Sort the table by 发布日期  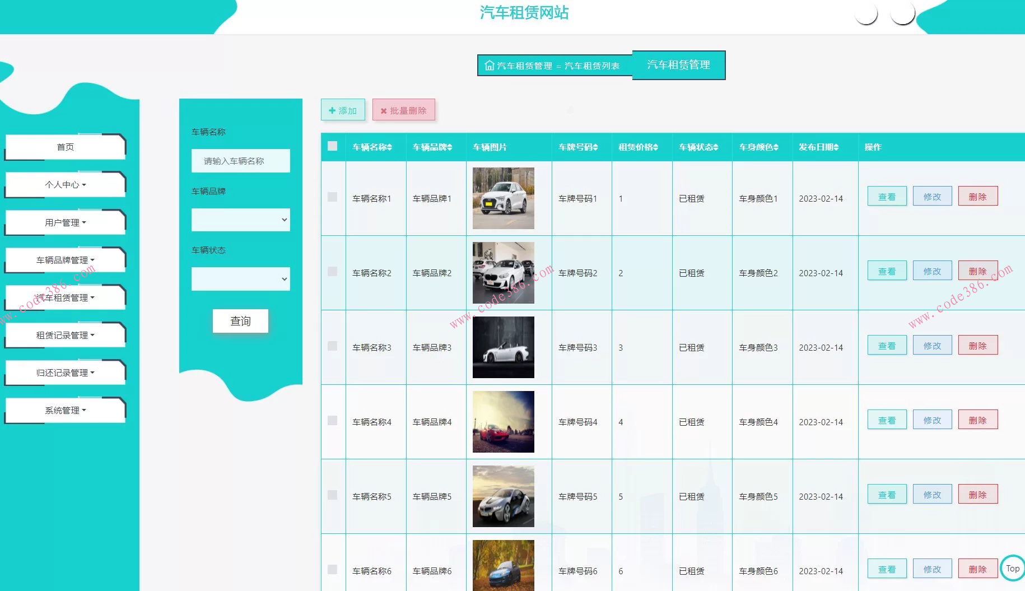pos(836,147)
